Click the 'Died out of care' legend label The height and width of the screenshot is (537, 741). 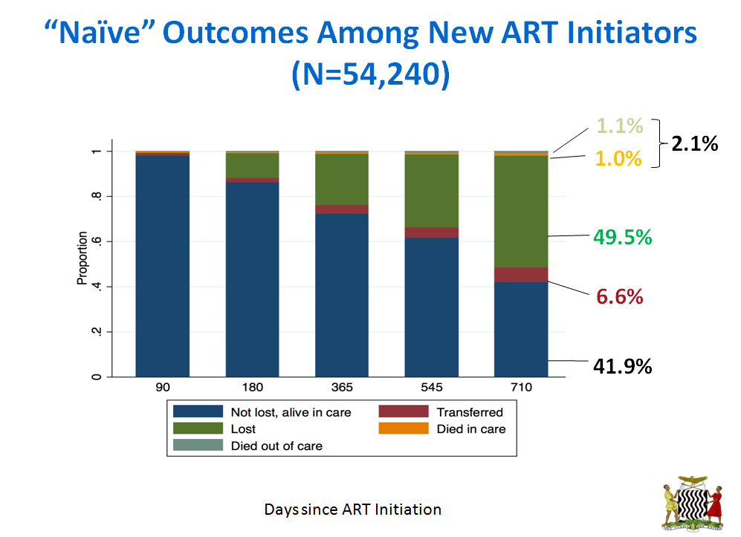coord(276,446)
